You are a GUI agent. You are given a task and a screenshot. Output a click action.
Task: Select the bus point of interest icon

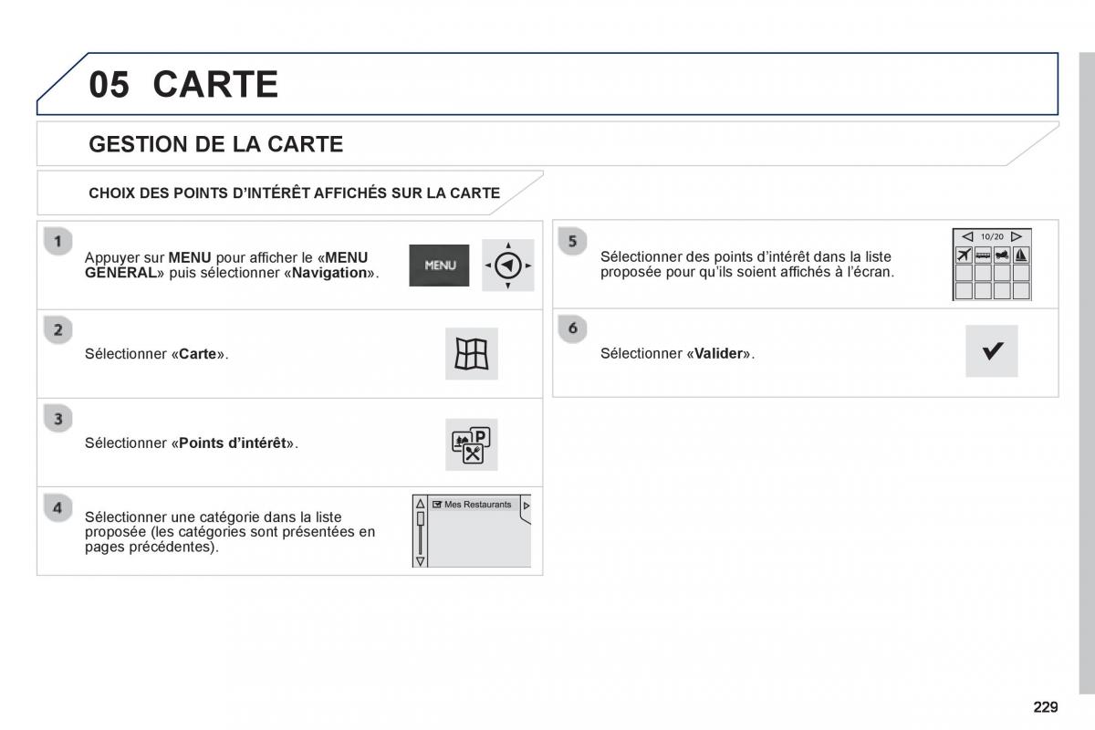point(983,255)
